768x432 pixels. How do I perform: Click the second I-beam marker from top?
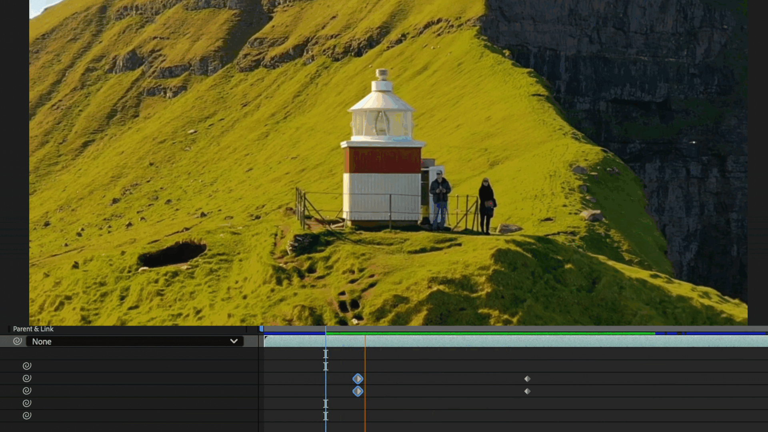pos(326,366)
